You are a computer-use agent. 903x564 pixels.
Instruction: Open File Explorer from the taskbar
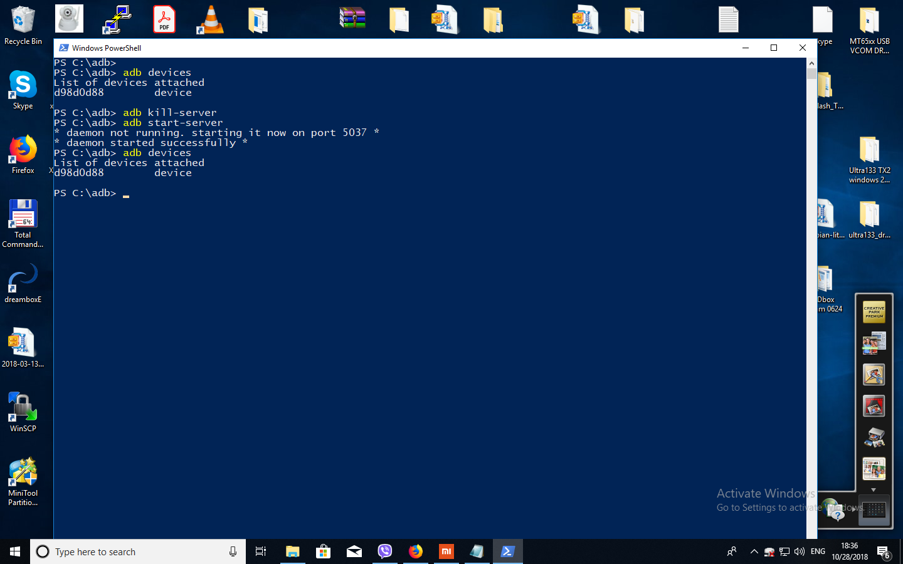[x=292, y=551]
